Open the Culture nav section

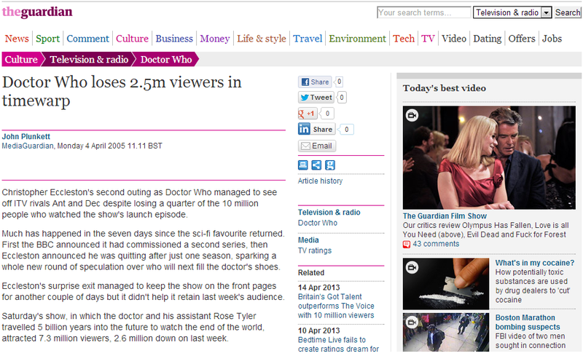(x=132, y=39)
